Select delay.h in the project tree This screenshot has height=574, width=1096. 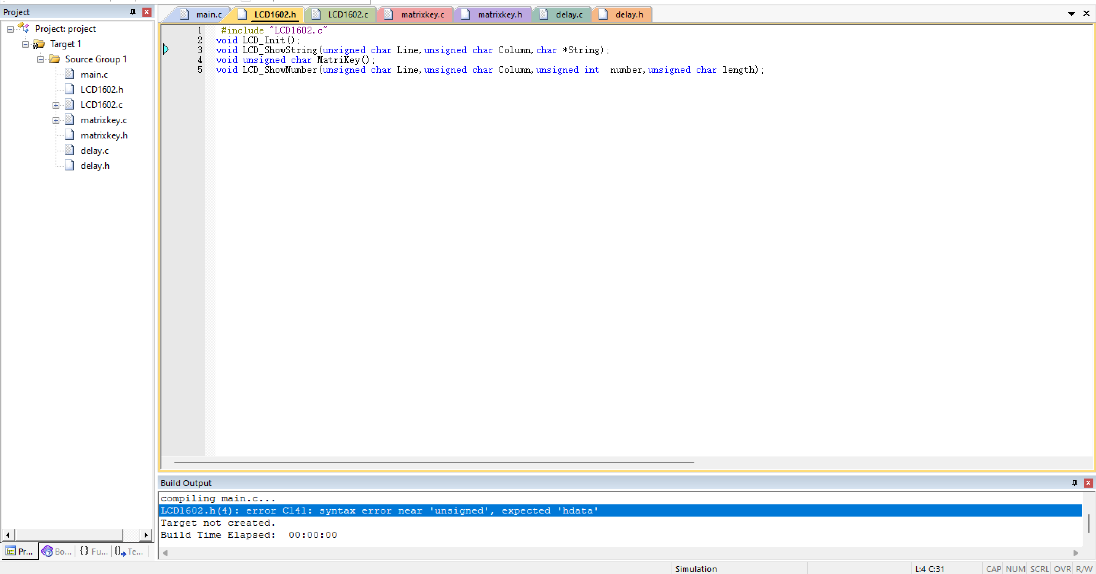point(95,166)
